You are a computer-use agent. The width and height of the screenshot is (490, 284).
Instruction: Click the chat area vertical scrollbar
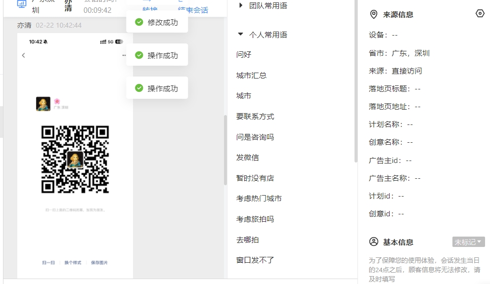225,150
